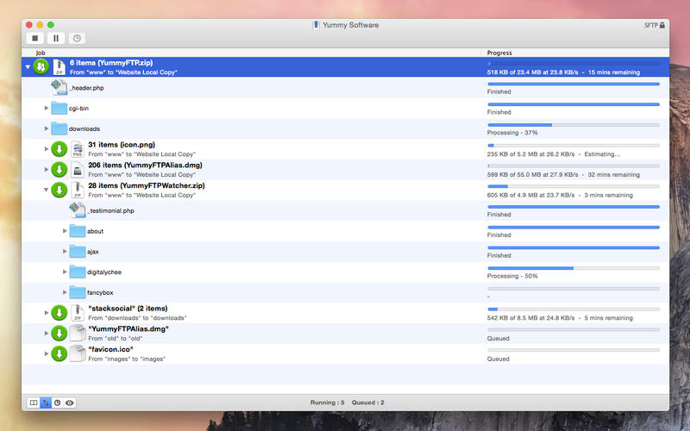690x431 pixels.
Task: Select the digitalychee folder row
Action: [259, 272]
